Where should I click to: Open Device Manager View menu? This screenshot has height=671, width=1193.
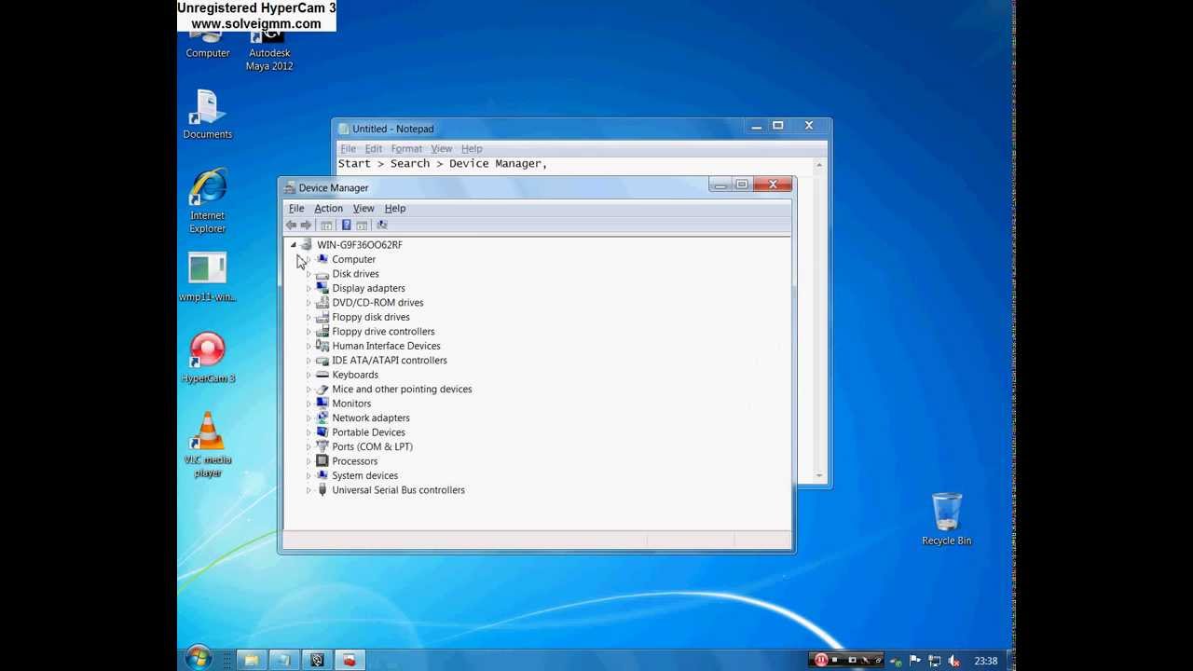coord(363,208)
